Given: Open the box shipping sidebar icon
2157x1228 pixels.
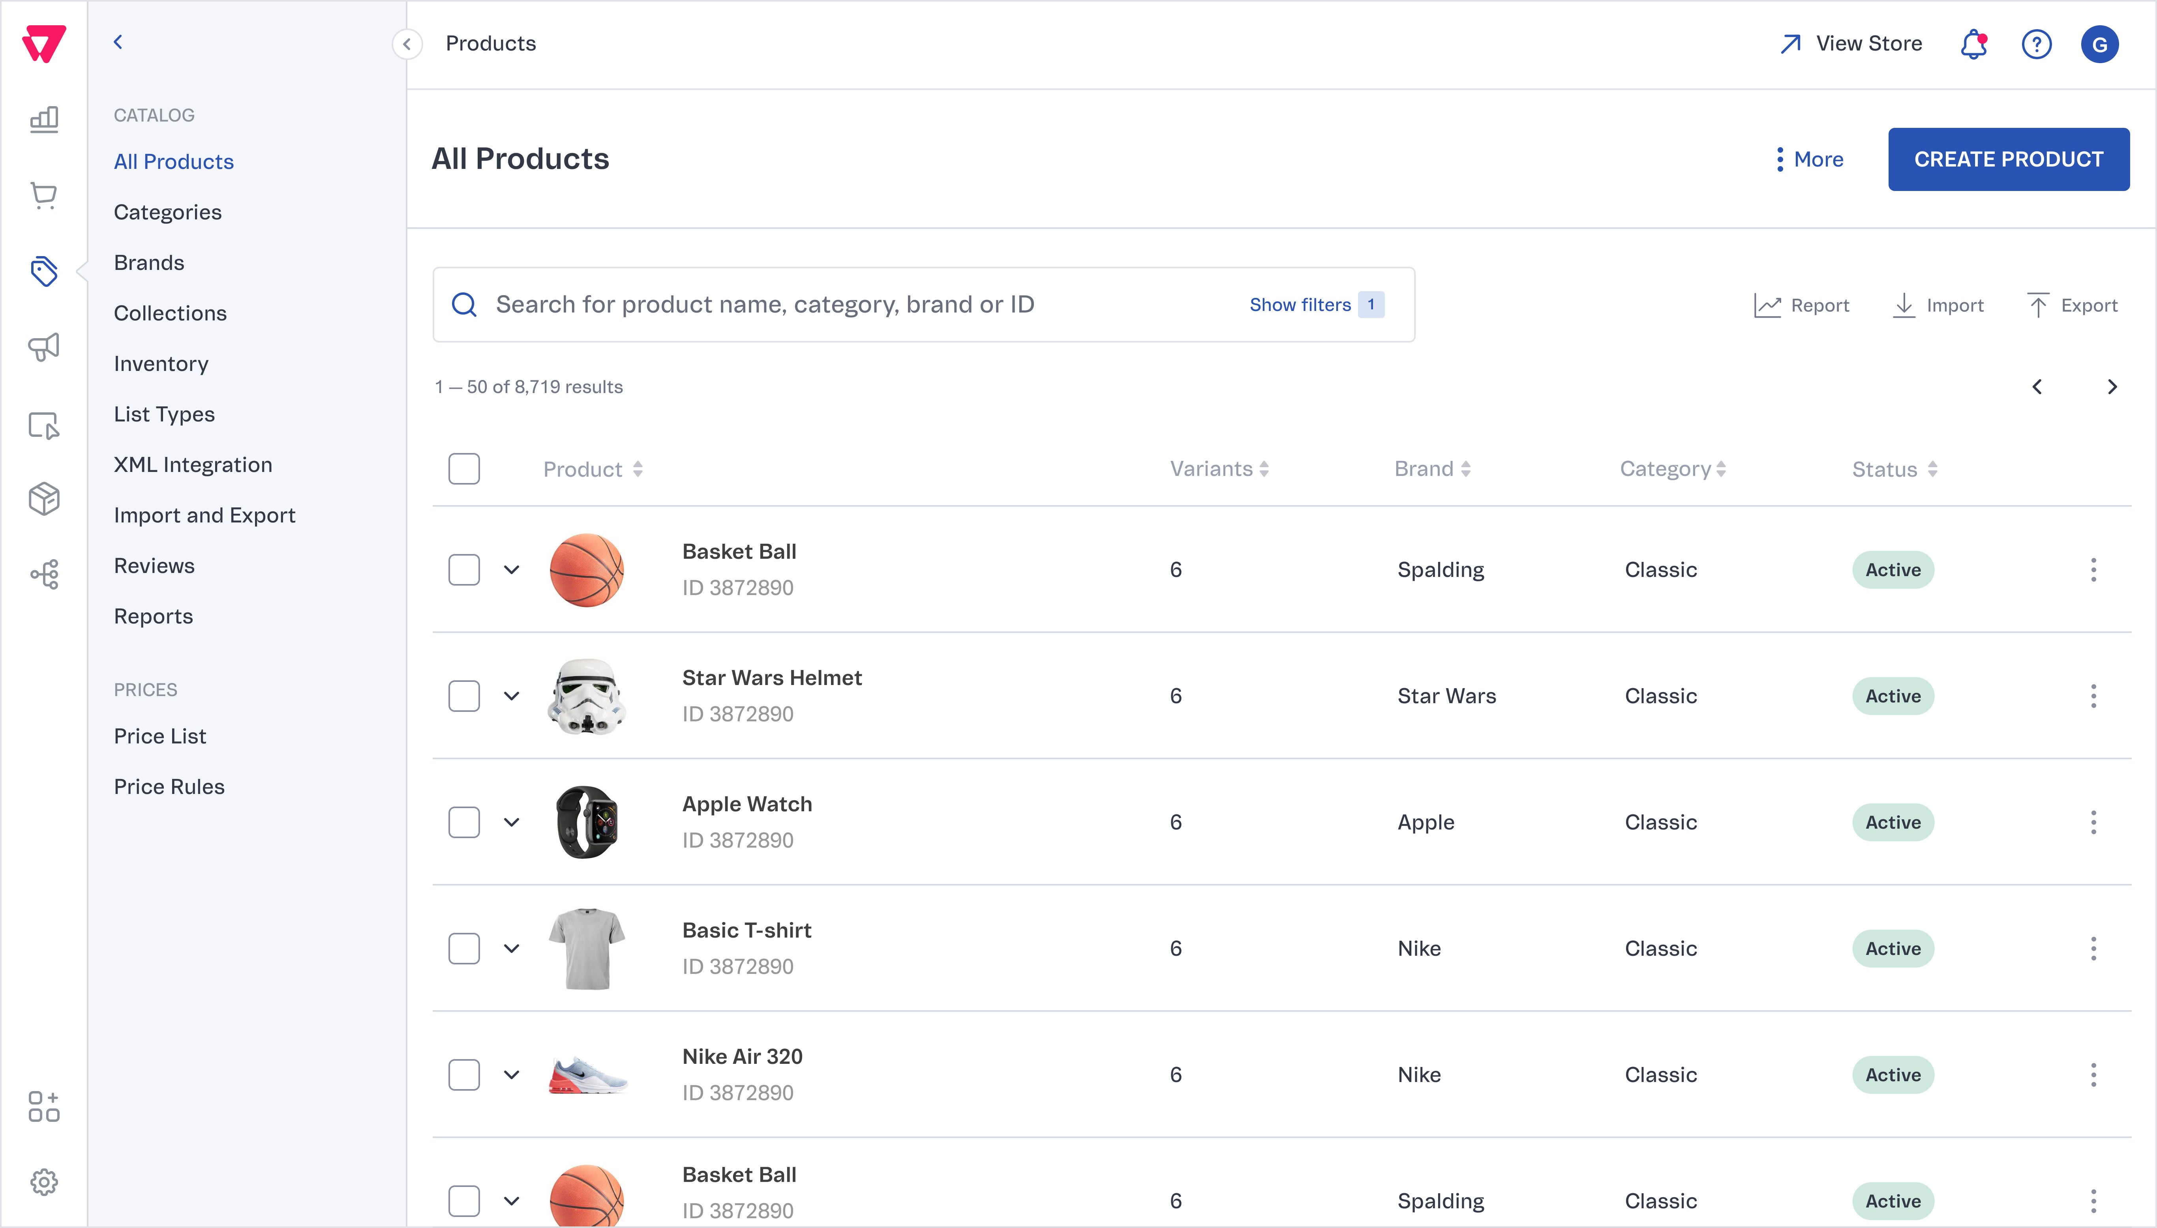Looking at the screenshot, I should point(44,498).
